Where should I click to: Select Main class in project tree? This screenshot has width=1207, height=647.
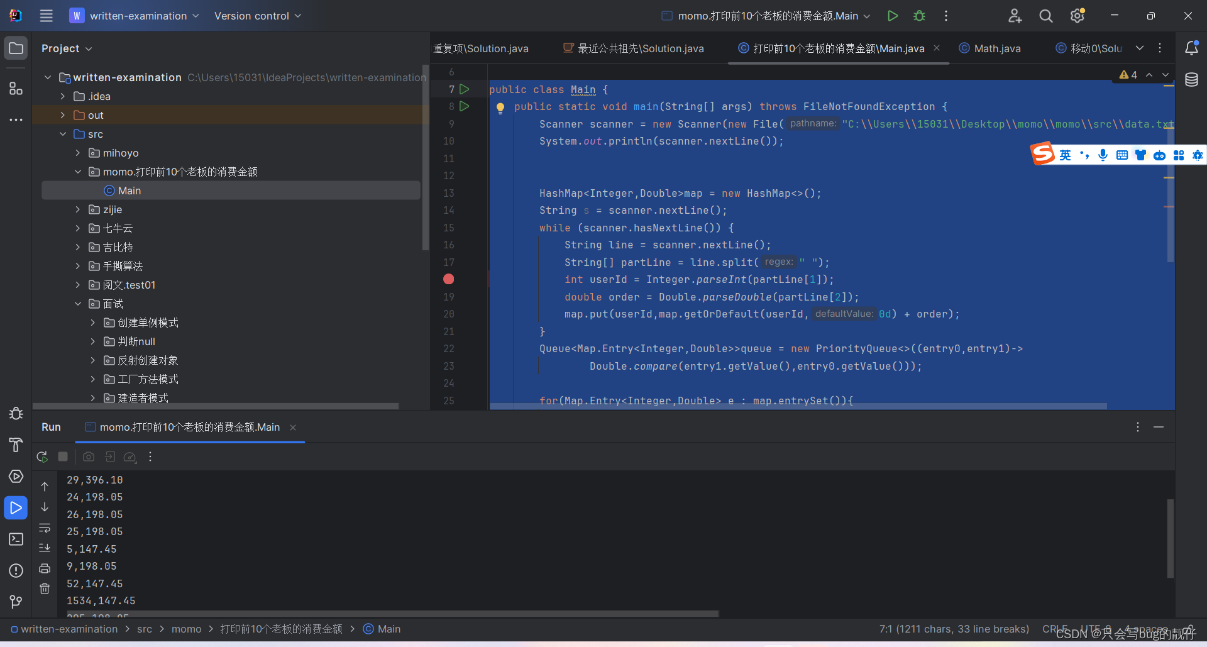[231, 191]
